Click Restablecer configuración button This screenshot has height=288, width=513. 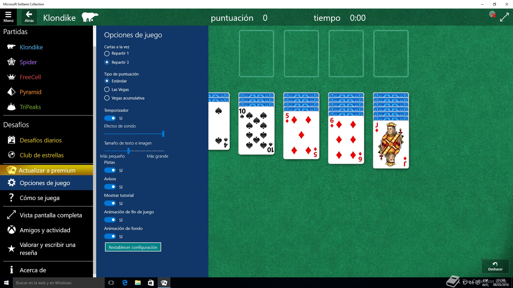pyautogui.click(x=133, y=247)
